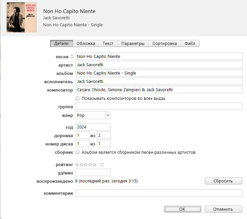
Task: Open the Текст tab
Action: click(108, 43)
